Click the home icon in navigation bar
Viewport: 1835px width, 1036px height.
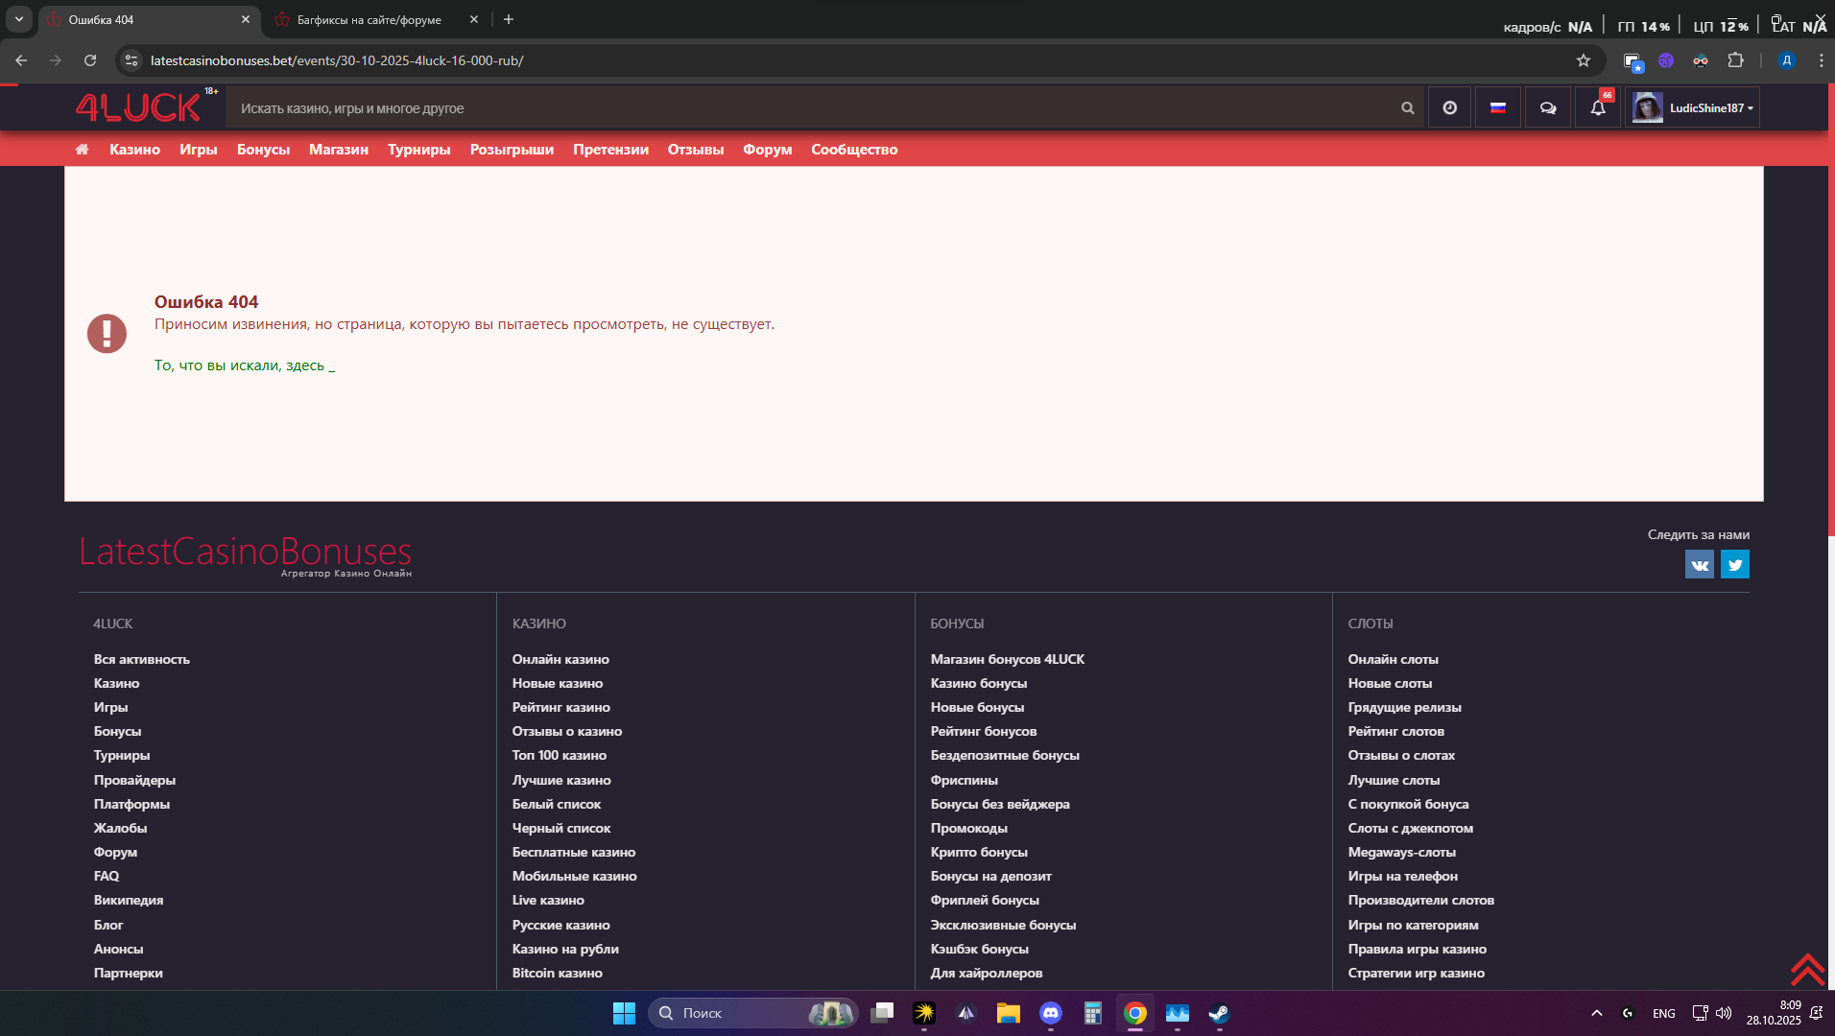[83, 150]
